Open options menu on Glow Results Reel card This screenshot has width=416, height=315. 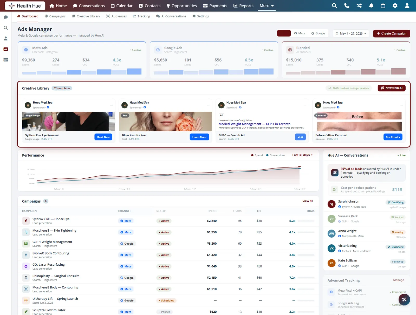208,105
